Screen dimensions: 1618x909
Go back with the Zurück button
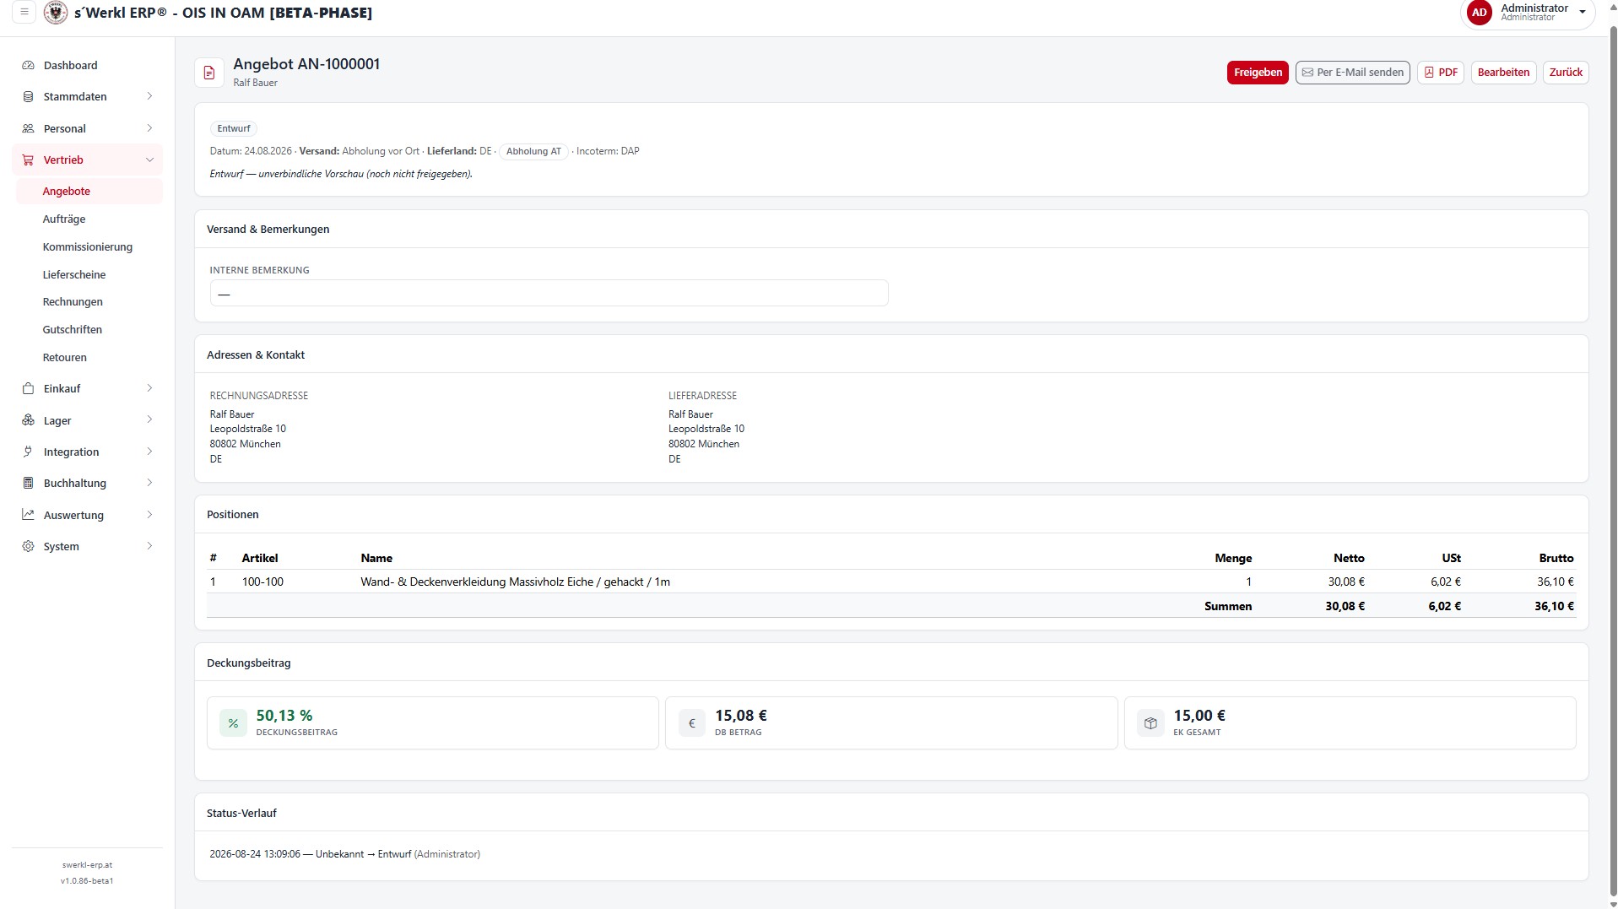[x=1566, y=73]
